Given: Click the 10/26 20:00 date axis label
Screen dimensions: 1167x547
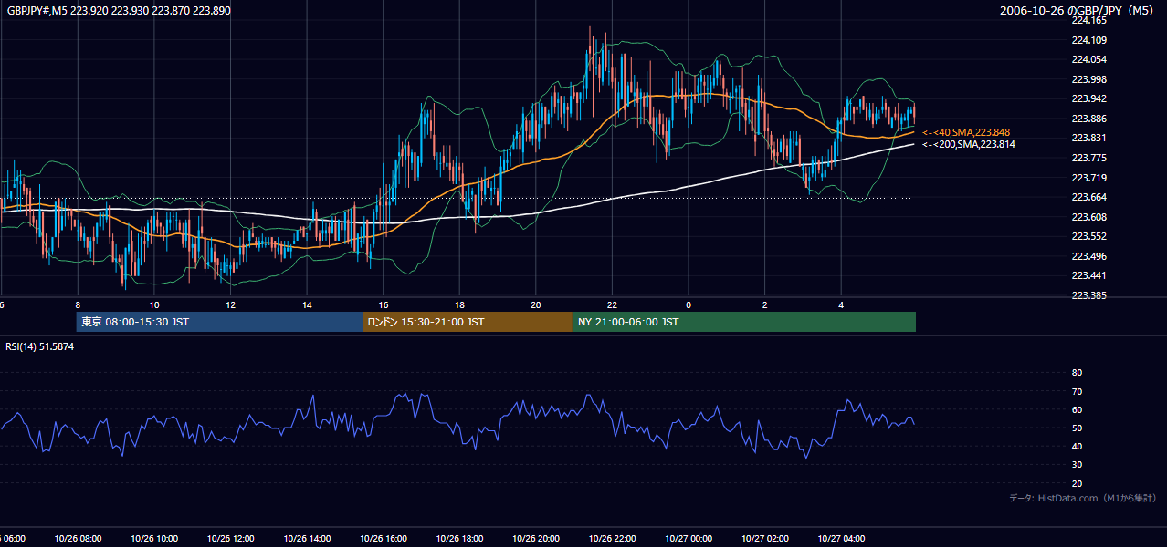Looking at the screenshot, I should pos(536,539).
